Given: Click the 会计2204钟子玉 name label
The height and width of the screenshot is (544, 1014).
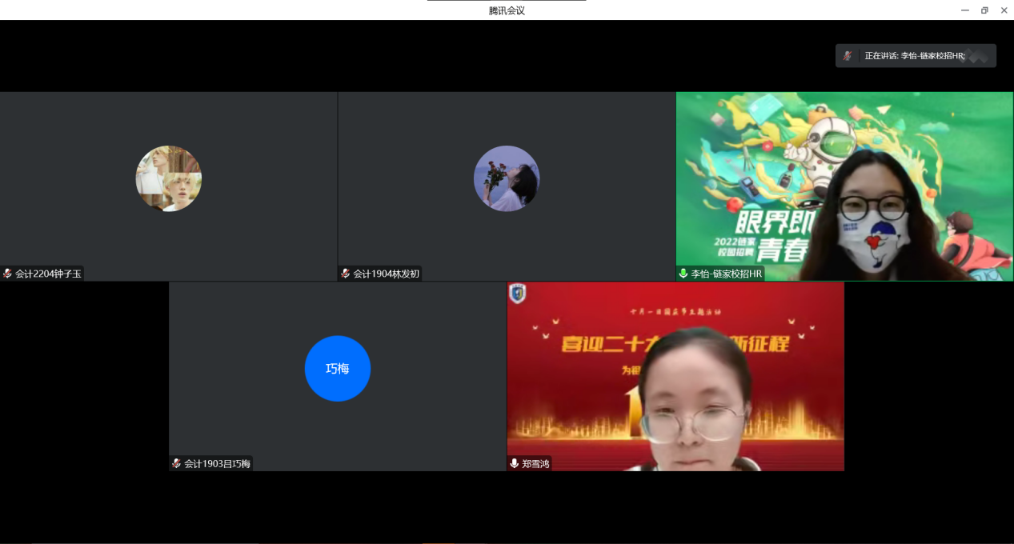Looking at the screenshot, I should pyautogui.click(x=48, y=274).
